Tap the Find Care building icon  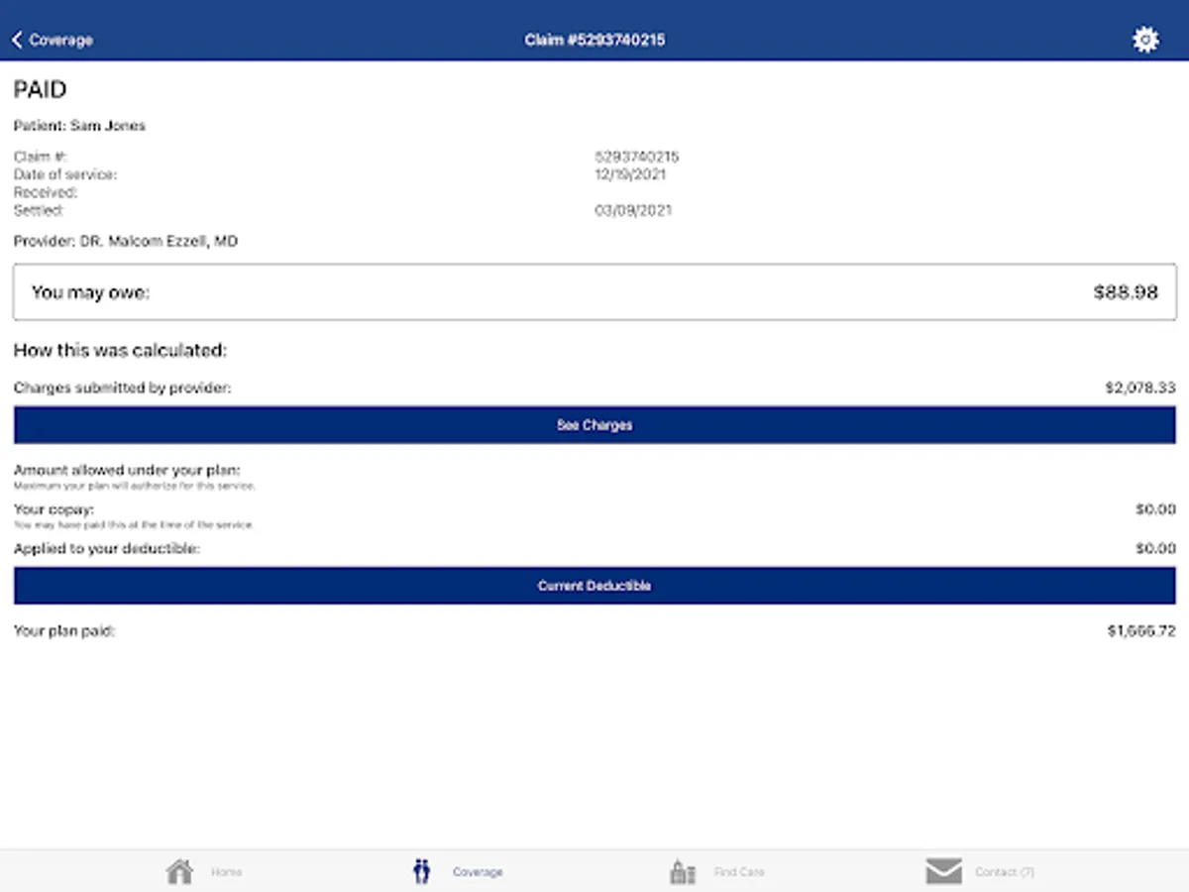[683, 872]
